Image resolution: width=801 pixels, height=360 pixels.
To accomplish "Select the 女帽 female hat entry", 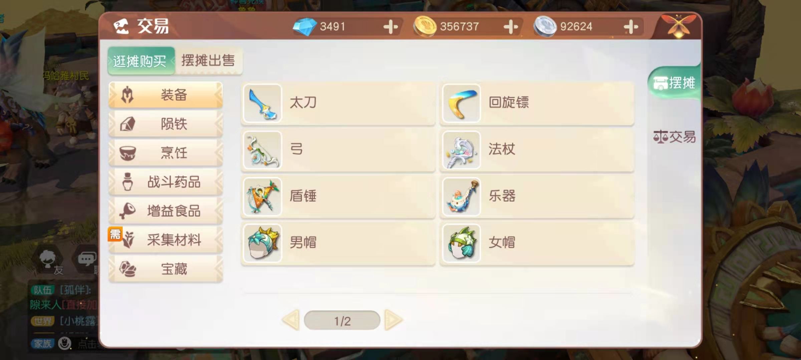I will click(x=537, y=243).
